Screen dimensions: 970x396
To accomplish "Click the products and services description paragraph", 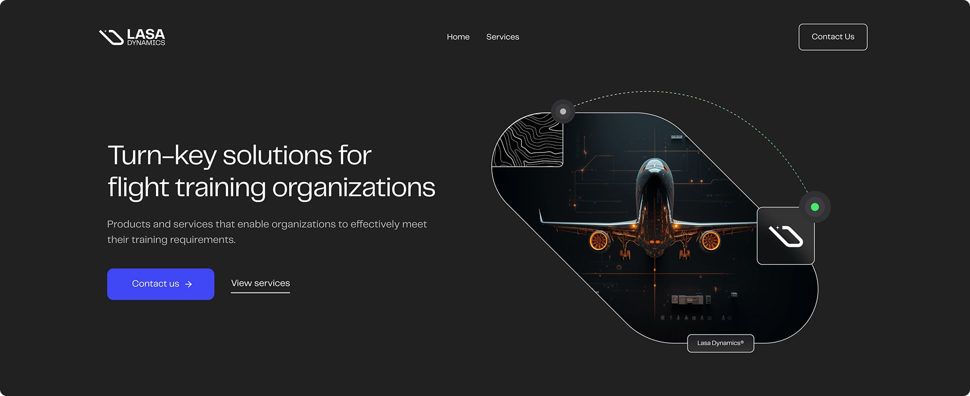I will pyautogui.click(x=267, y=232).
